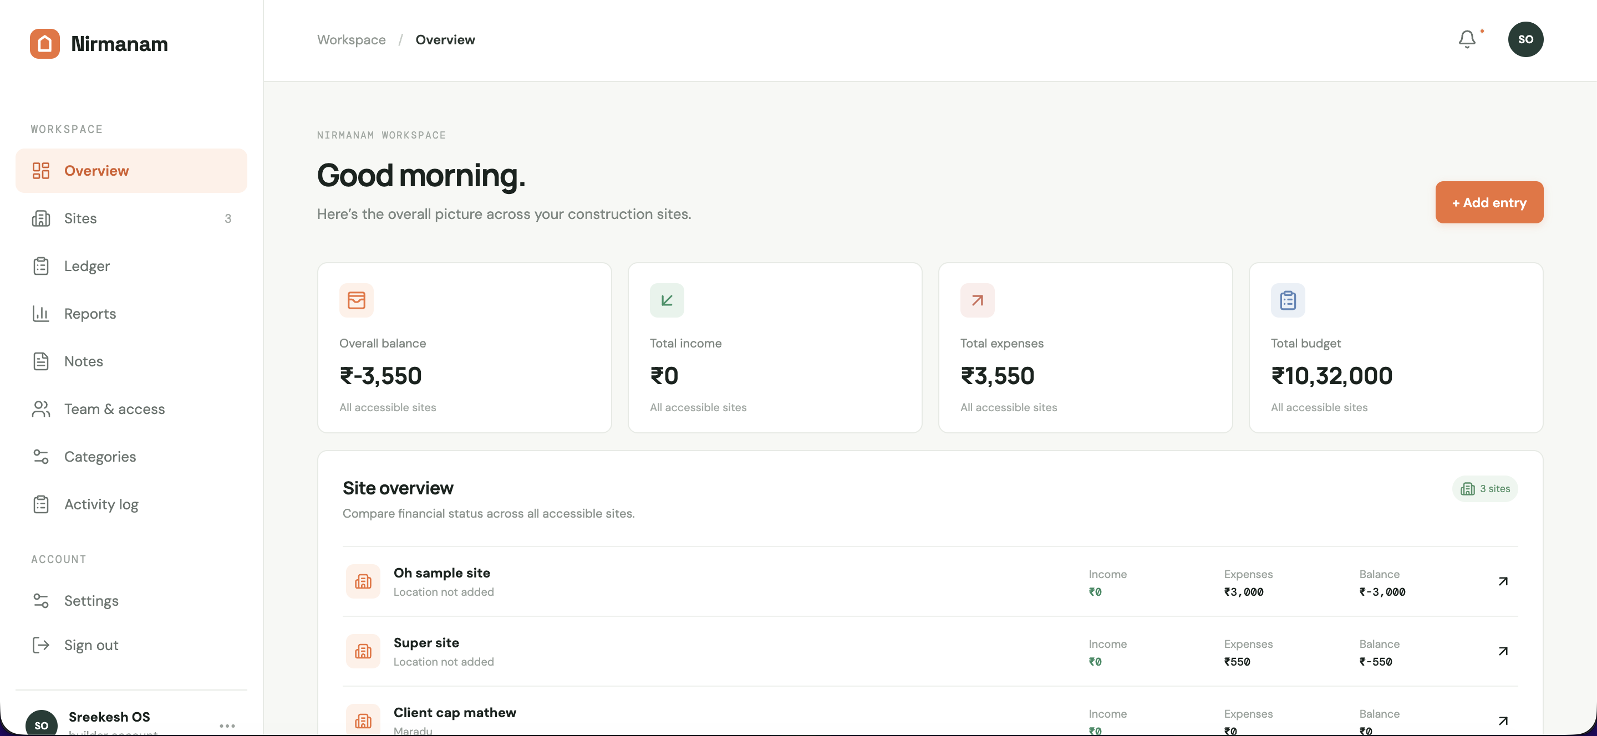Click the Activity log clipboard icon
This screenshot has height=736, width=1597.
coord(41,504)
